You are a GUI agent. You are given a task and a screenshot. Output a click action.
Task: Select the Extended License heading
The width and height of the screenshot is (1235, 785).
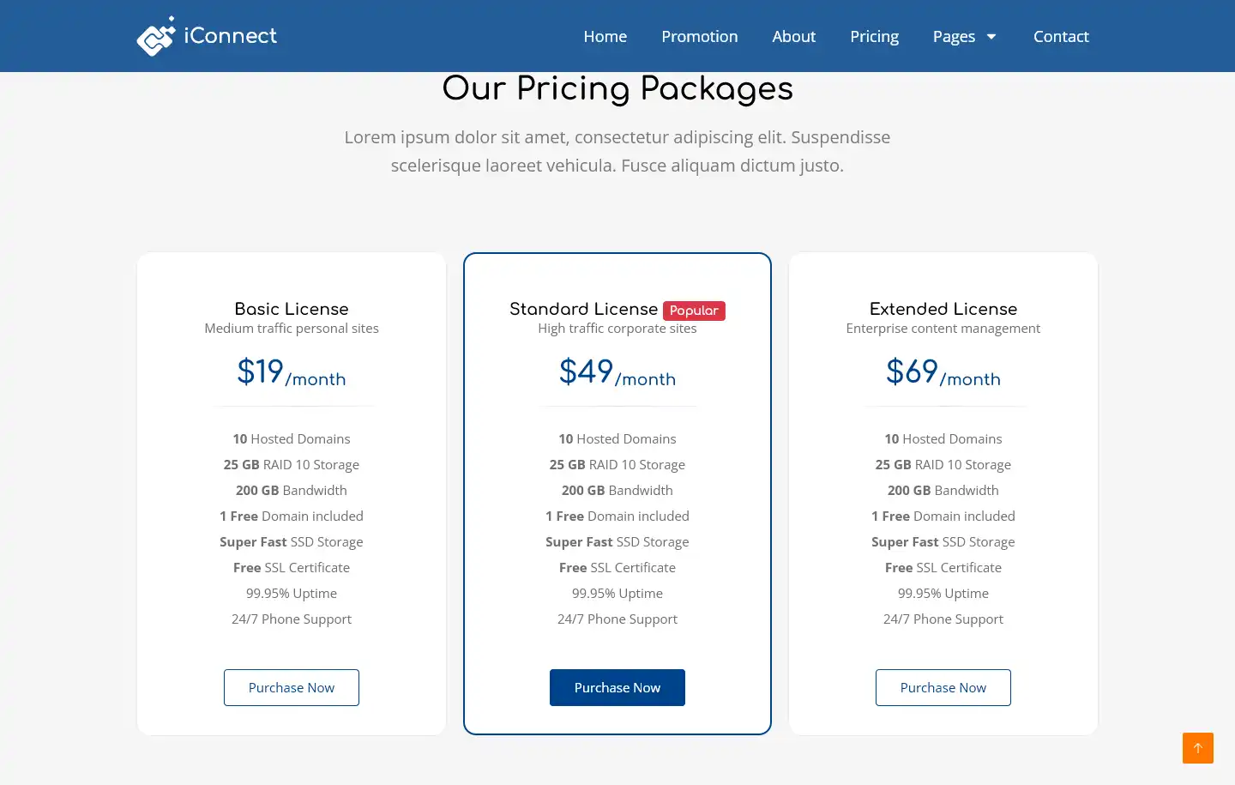(943, 309)
